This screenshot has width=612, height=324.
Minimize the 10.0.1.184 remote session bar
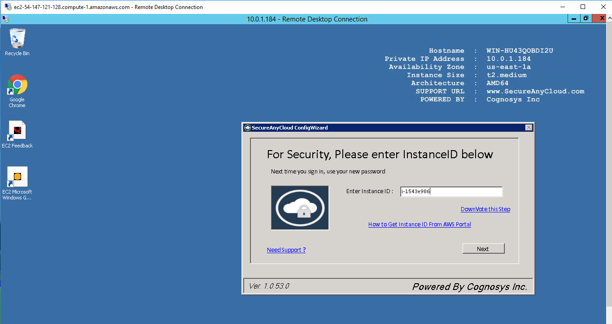click(x=573, y=19)
